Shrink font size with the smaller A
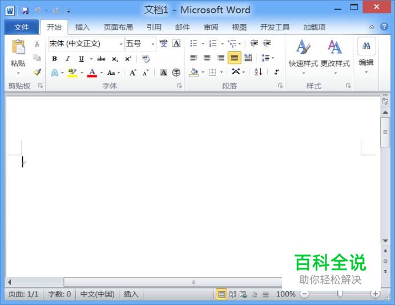 [x=146, y=73]
